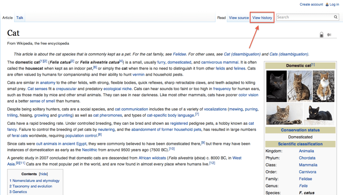The image size is (343, 195).
Task: Open the tabby cat sitting thumbnail
Action: pyautogui.click(x=300, y=86)
